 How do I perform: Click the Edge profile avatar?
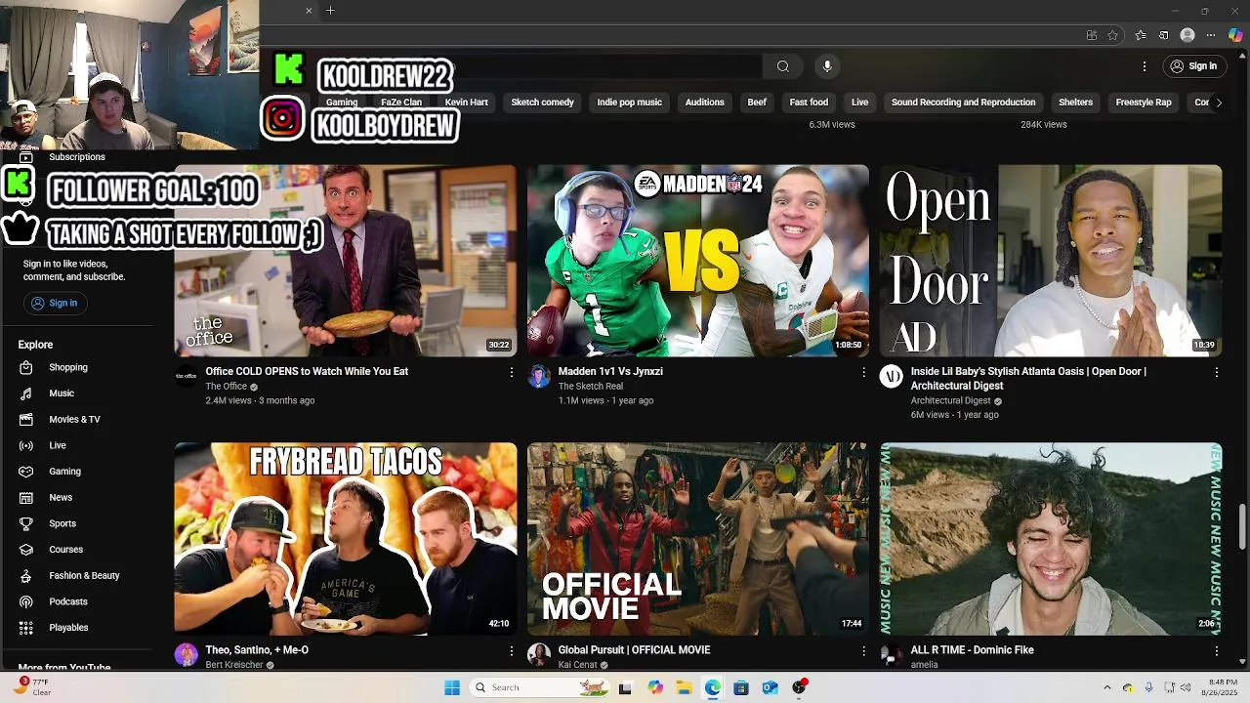pyautogui.click(x=1187, y=35)
